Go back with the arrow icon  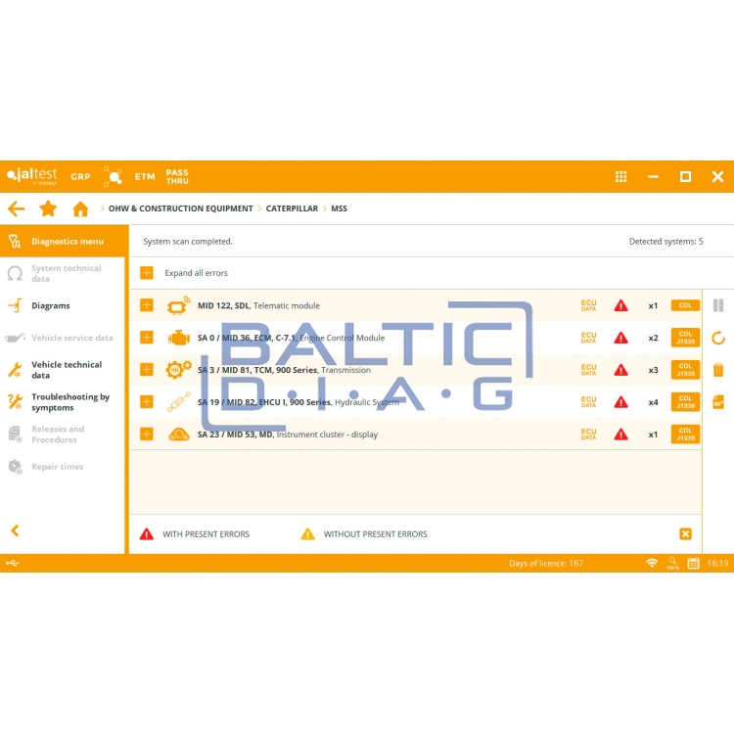point(16,208)
